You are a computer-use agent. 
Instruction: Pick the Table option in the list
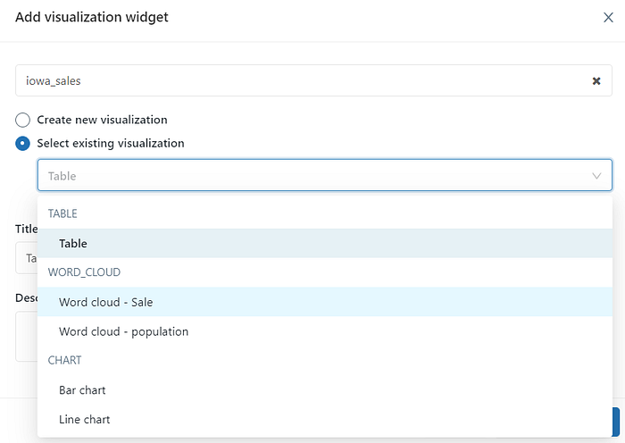pyautogui.click(x=325, y=243)
